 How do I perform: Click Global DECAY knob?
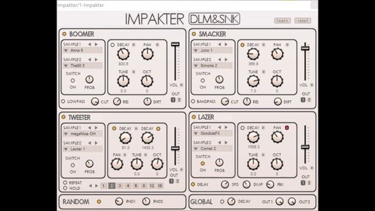tap(231, 202)
